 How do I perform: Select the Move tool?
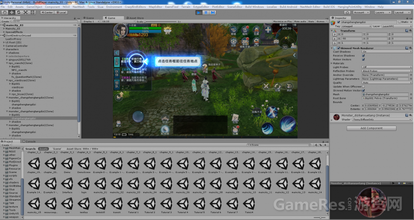pyautogui.click(x=12, y=12)
